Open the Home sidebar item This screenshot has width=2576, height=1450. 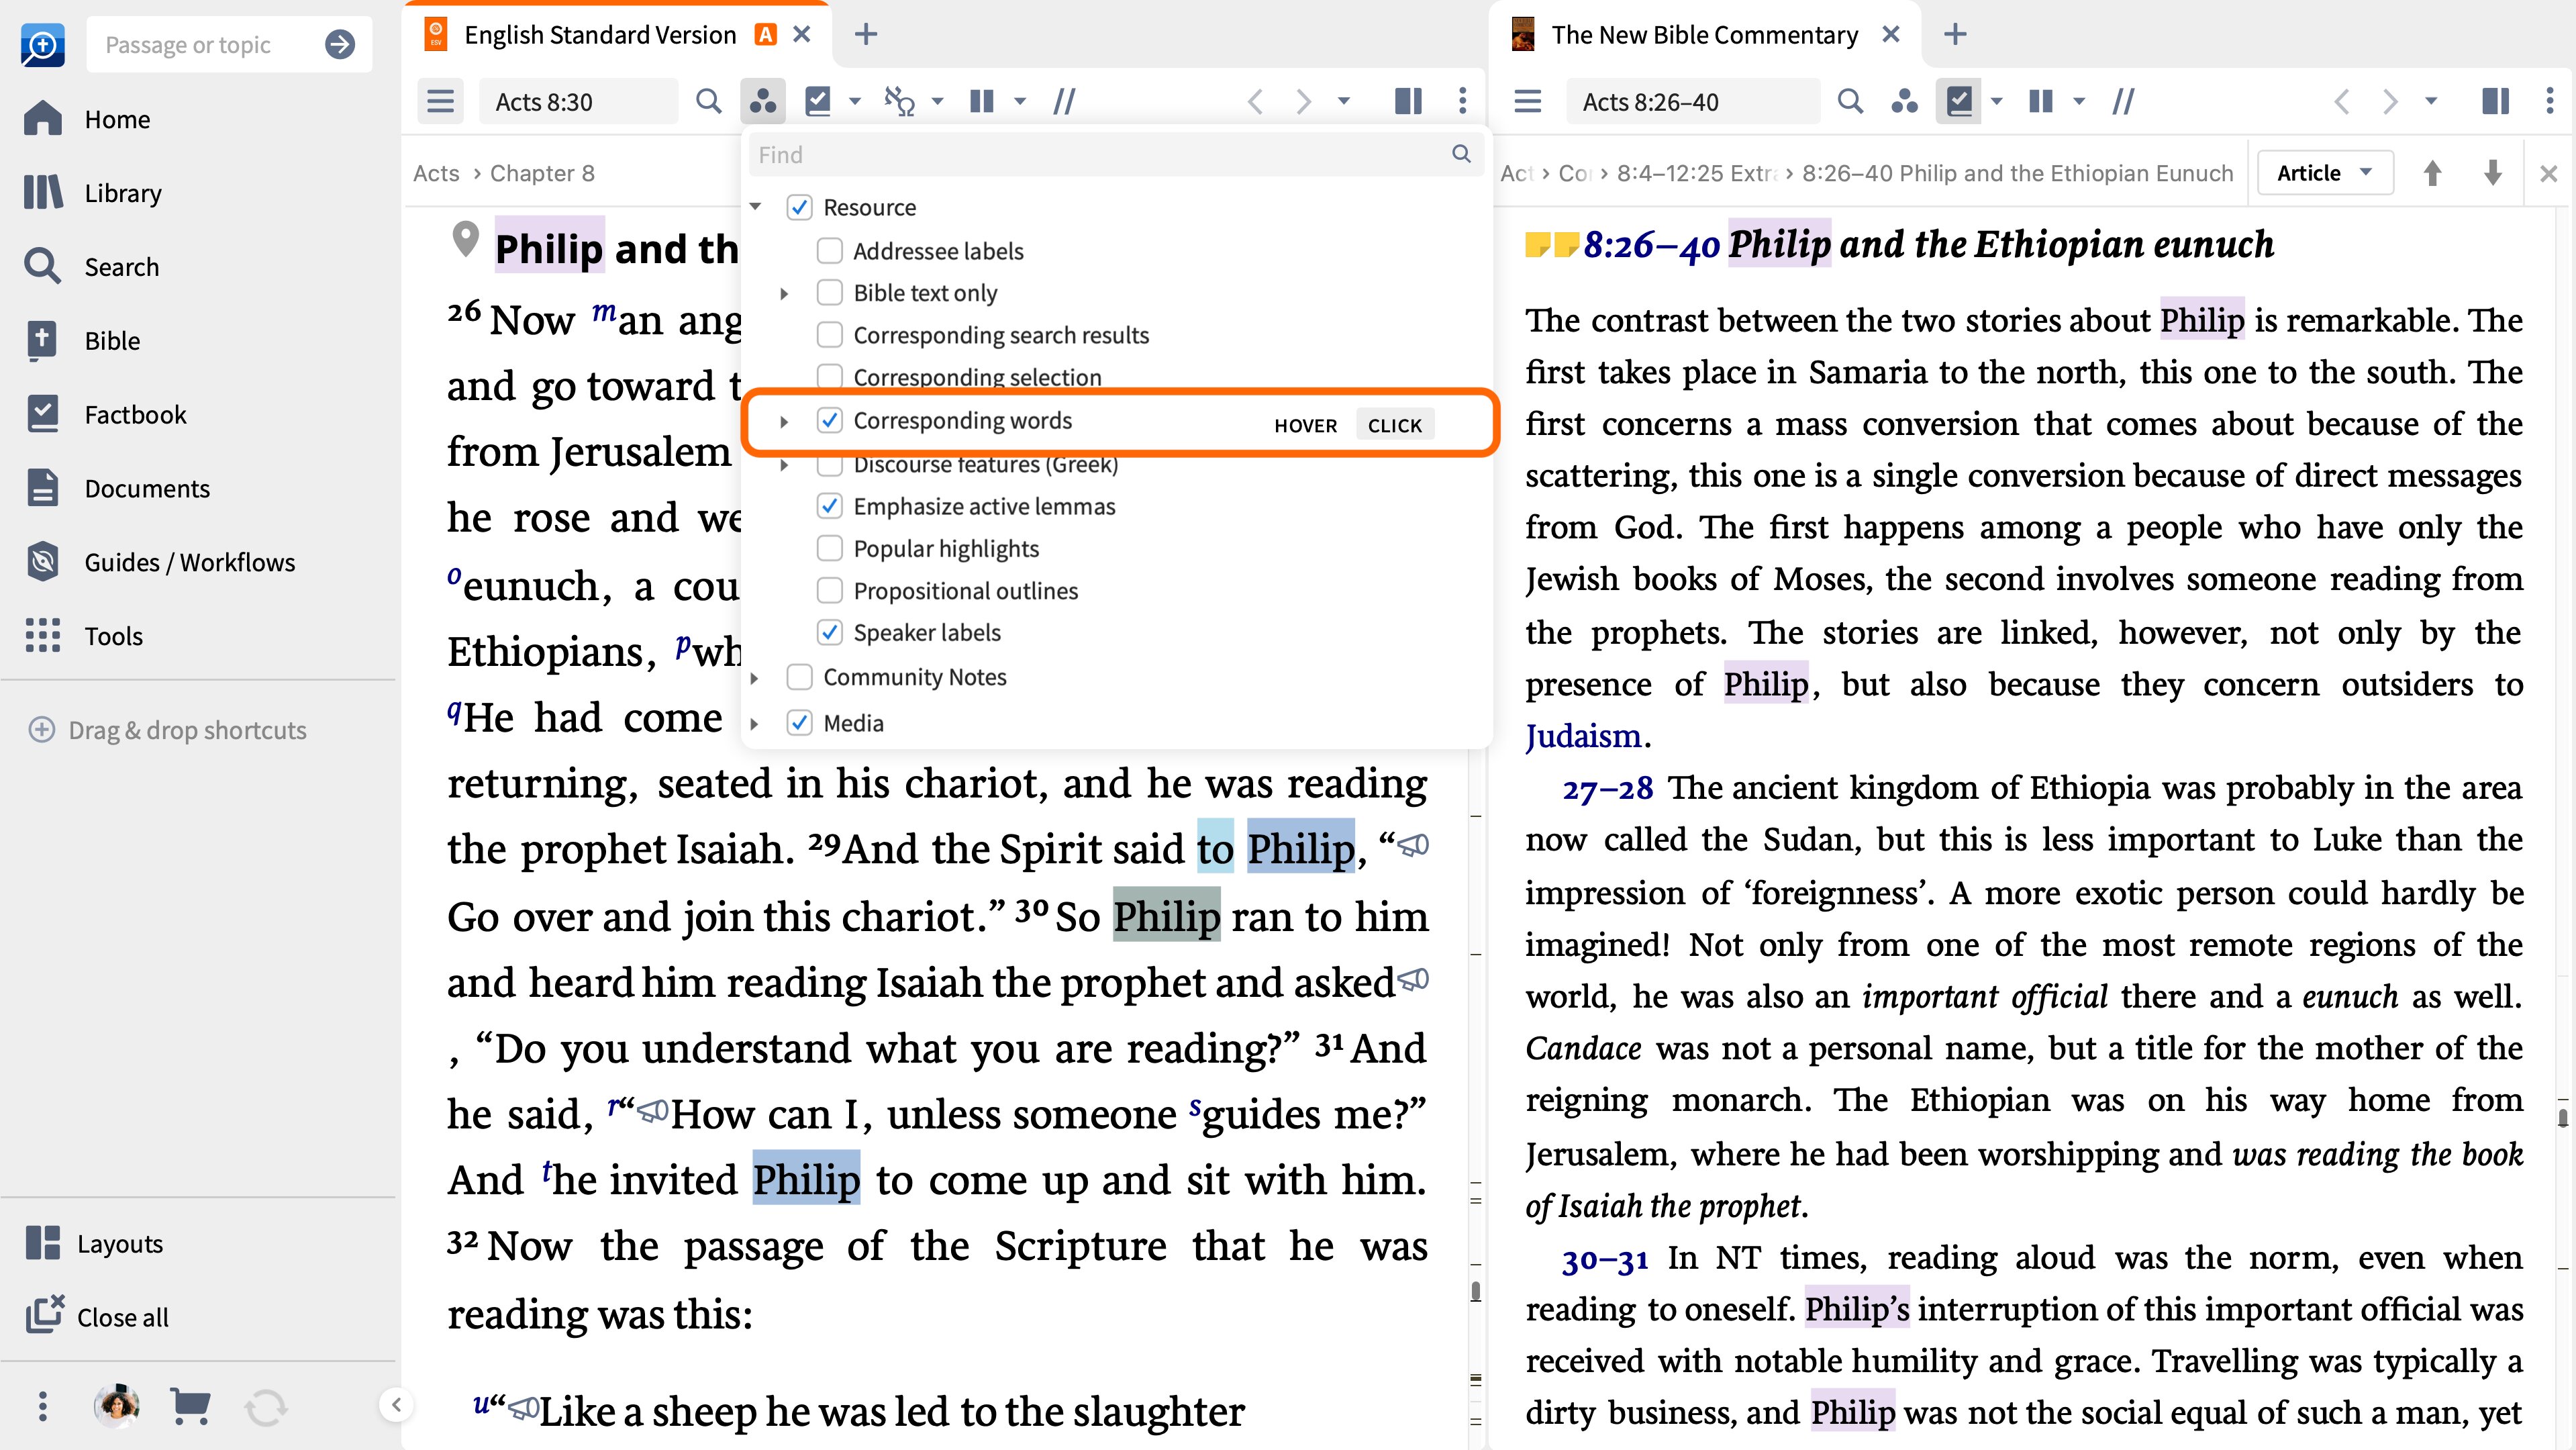[117, 119]
